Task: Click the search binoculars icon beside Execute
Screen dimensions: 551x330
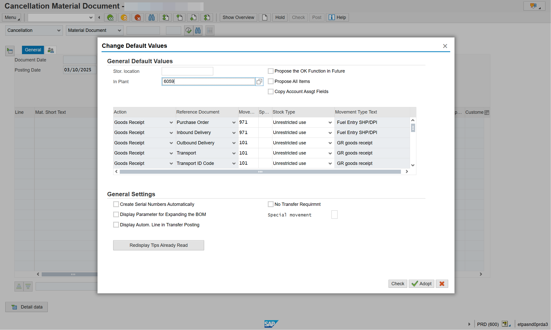Action: pos(198,31)
